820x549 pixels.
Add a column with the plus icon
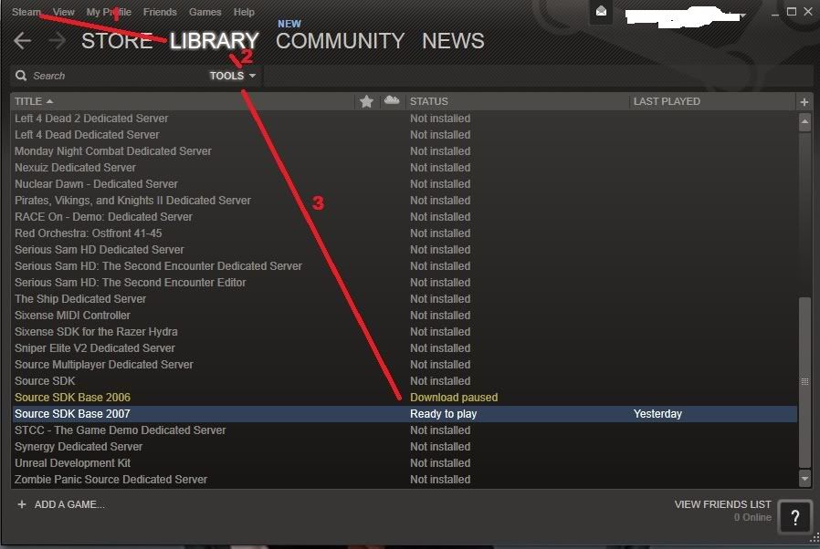tap(804, 101)
